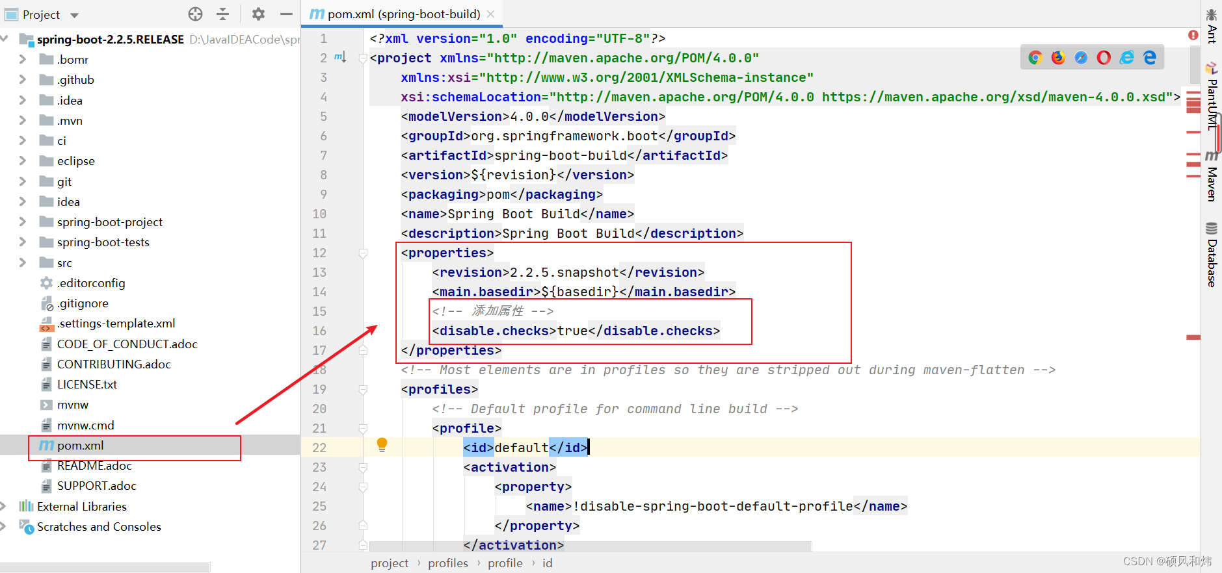
Task: Click the locate-in-project crosshair icon
Action: pos(195,14)
